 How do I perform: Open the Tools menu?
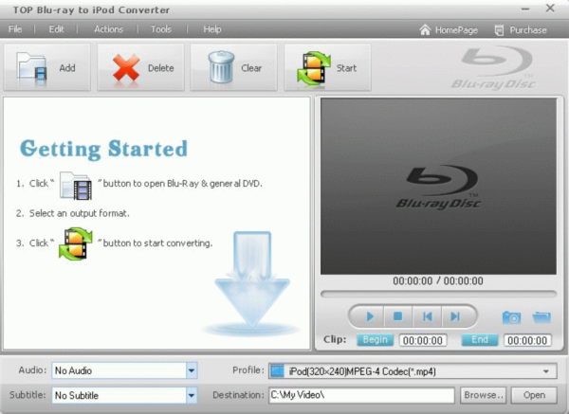coord(161,29)
